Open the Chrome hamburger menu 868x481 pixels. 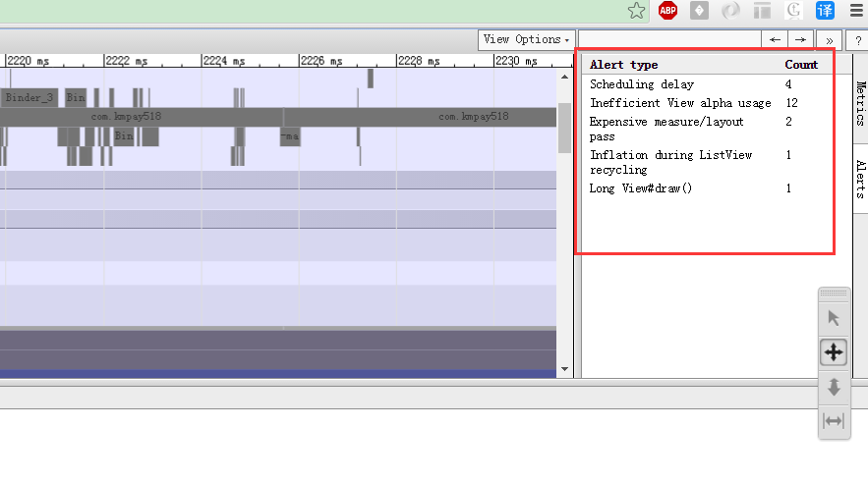coord(856,11)
